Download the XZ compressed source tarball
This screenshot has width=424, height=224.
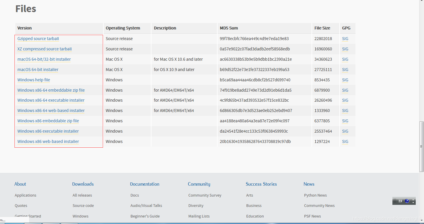(x=45, y=49)
